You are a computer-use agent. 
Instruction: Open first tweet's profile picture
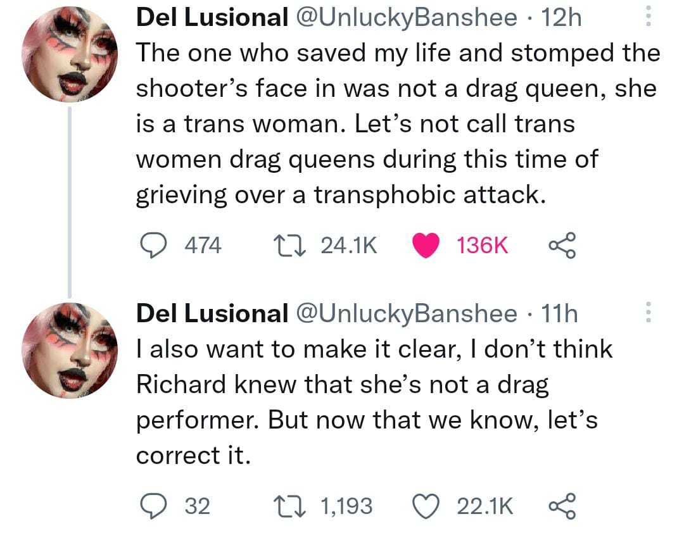click(x=70, y=54)
